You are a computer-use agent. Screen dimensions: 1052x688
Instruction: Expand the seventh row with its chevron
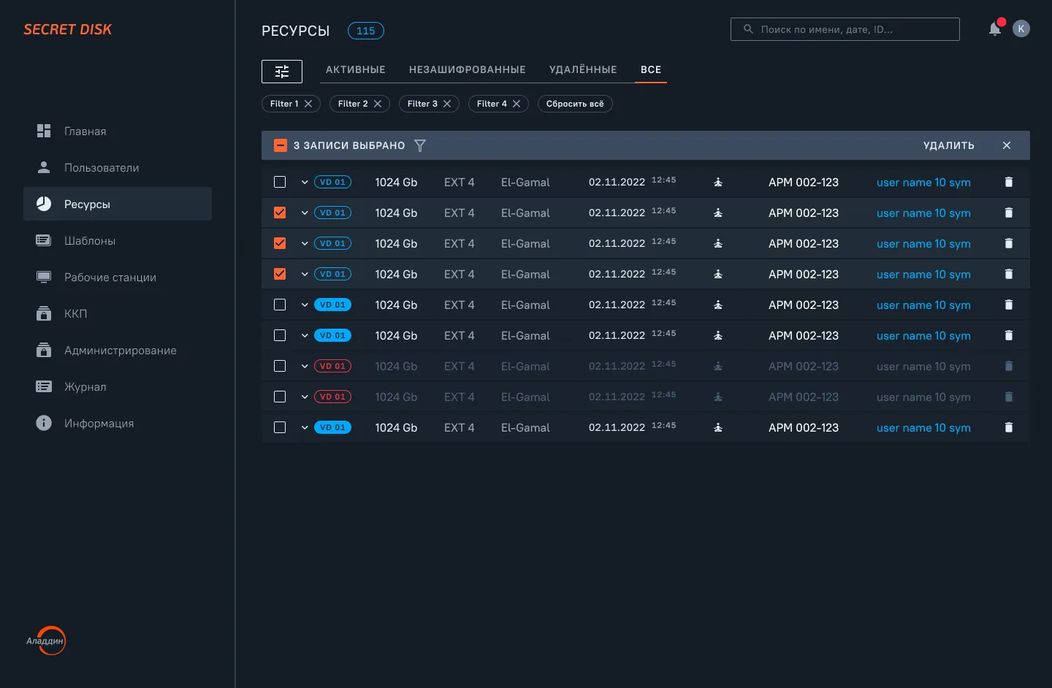(x=305, y=367)
